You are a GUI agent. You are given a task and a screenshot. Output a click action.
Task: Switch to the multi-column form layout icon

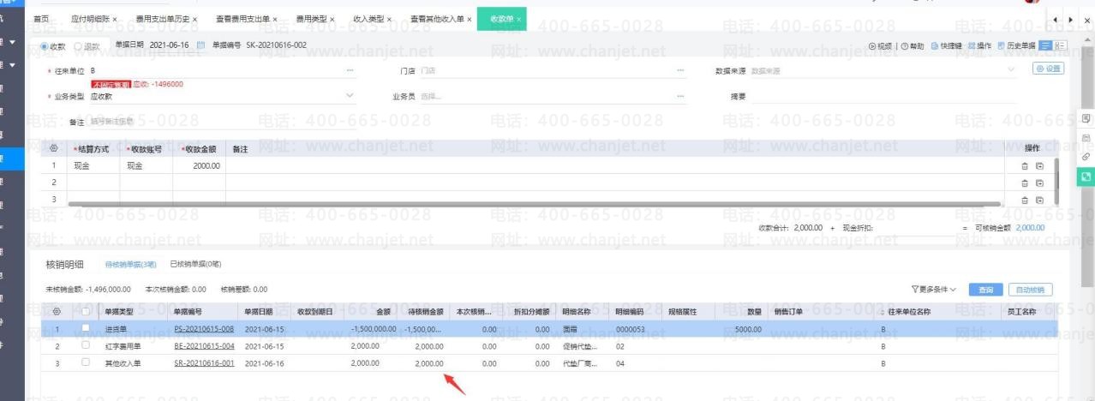[1058, 44]
